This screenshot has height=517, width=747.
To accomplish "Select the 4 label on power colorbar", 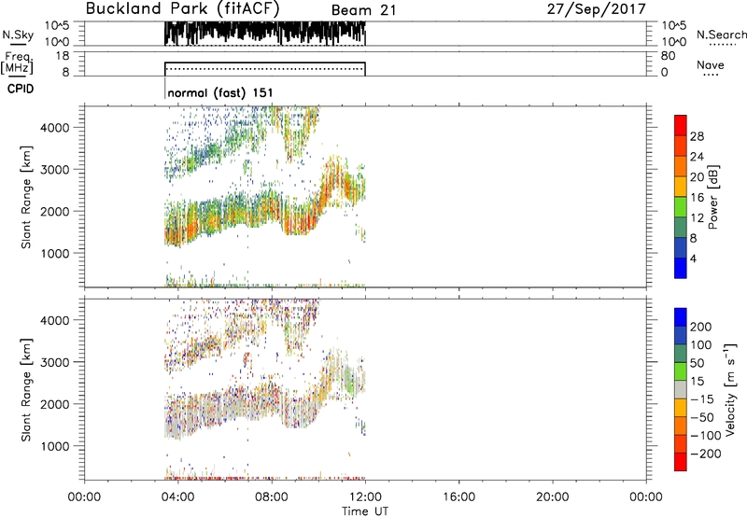I will tap(694, 258).
